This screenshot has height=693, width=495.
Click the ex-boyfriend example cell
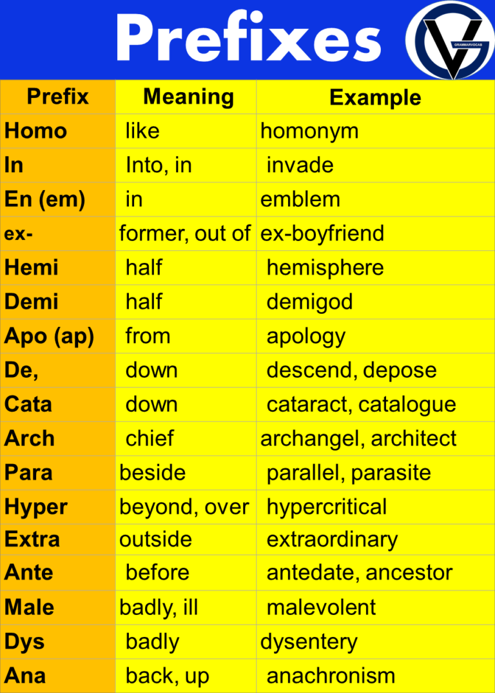[x=375, y=233]
